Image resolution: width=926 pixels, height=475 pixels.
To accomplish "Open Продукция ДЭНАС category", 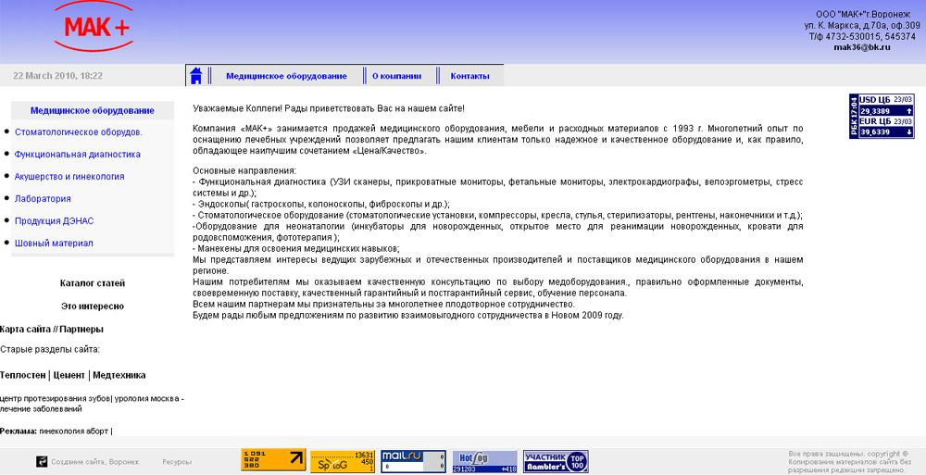I will [x=54, y=221].
